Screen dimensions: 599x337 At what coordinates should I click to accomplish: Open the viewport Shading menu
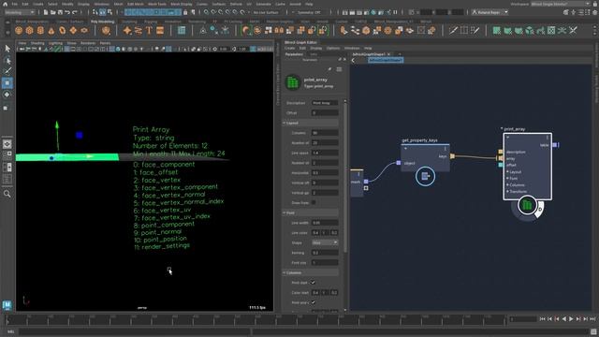pos(37,43)
